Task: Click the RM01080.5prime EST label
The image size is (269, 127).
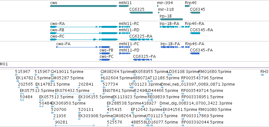Action: coord(215,110)
